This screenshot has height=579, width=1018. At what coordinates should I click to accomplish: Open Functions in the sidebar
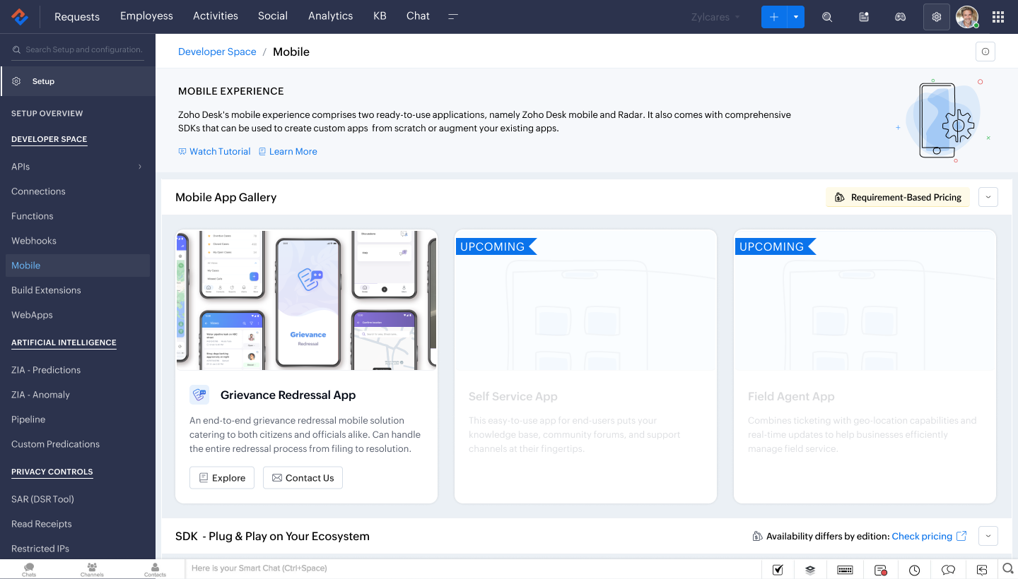33,216
